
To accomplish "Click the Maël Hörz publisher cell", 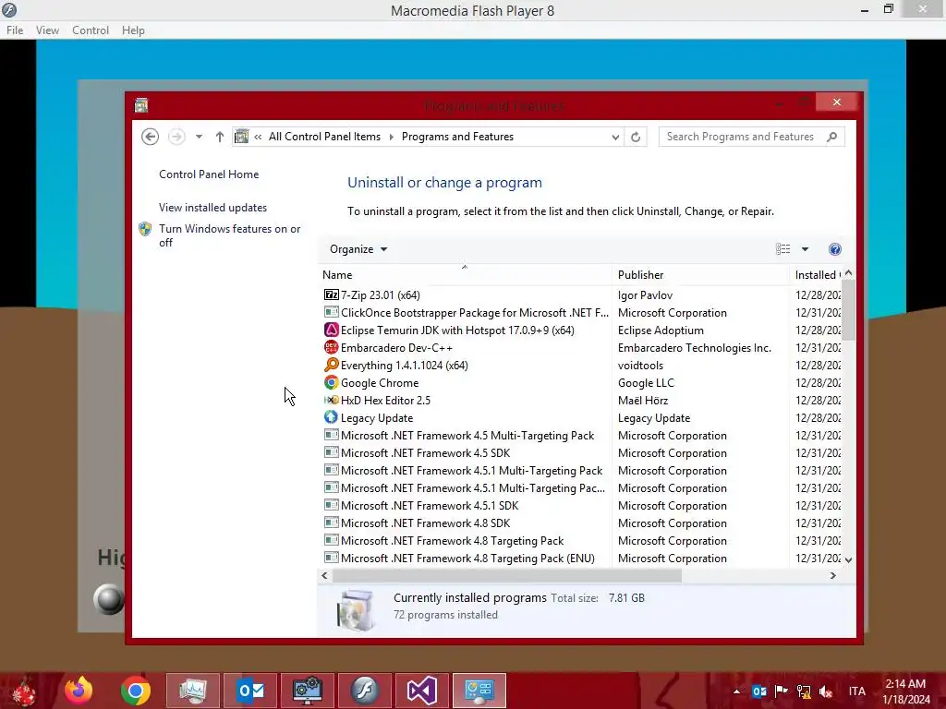I will click(x=643, y=401).
